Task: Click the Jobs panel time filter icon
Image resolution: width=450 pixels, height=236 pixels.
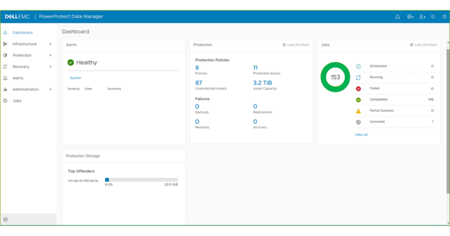Action: tap(411, 45)
